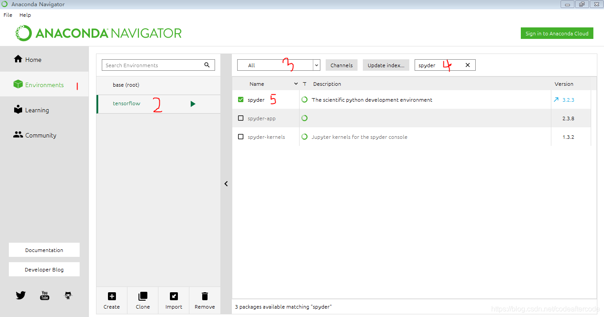604x317 pixels.
Task: Clear the spyder search text
Action: (x=468, y=65)
